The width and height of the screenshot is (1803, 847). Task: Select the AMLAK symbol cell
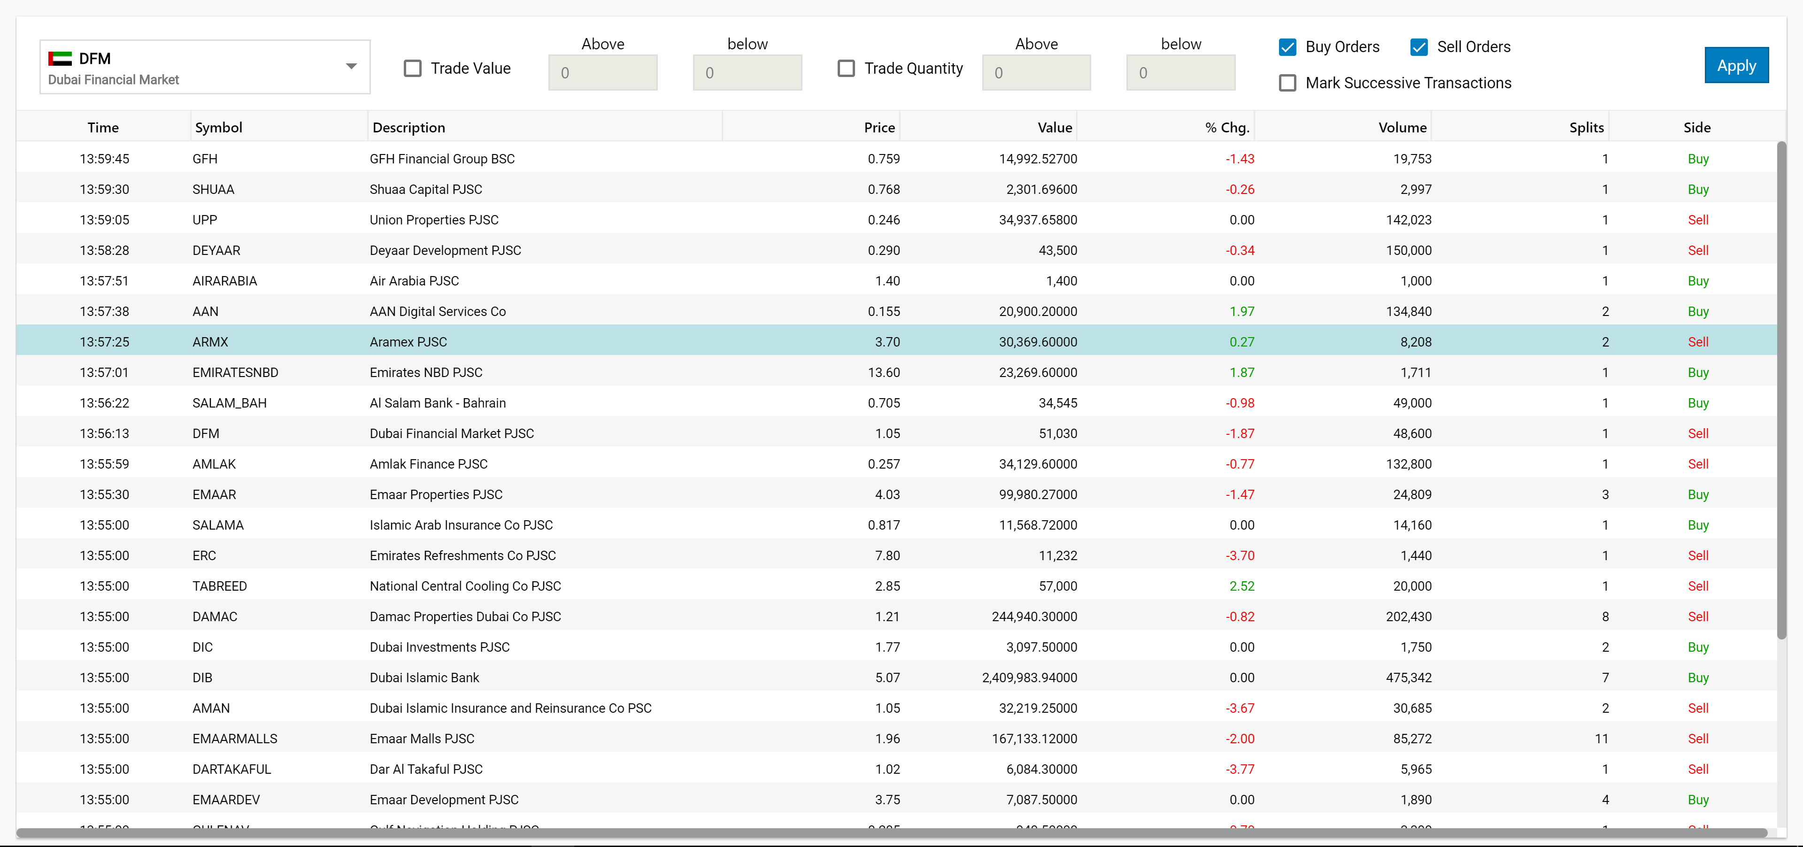tap(214, 464)
